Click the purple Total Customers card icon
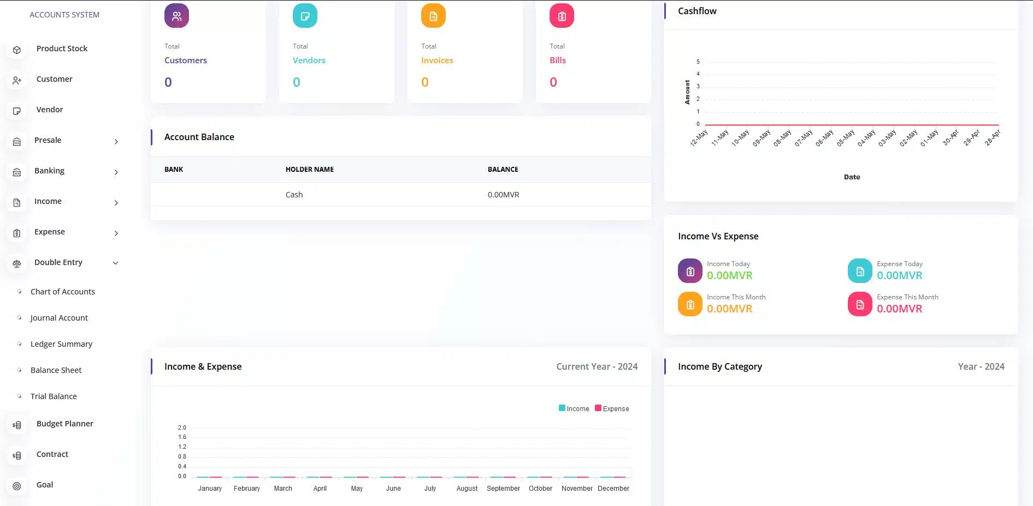 click(176, 16)
